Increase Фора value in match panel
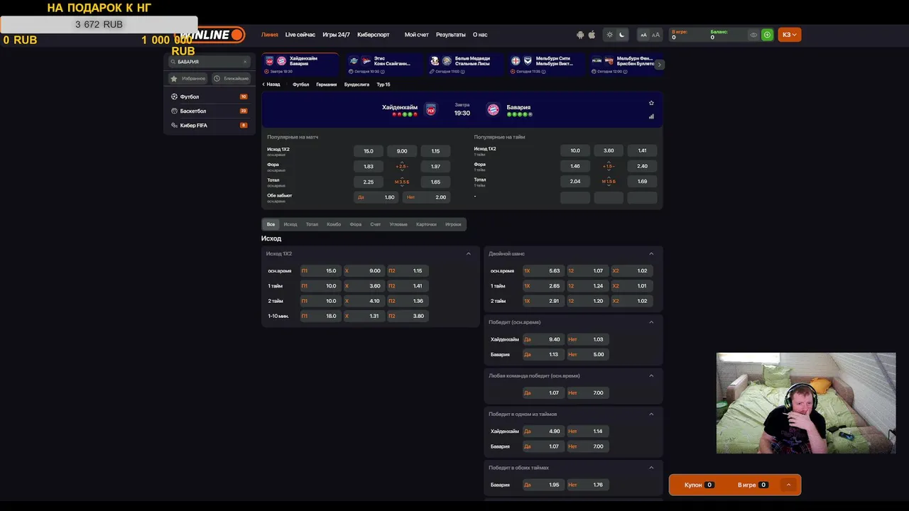909x511 pixels. pyautogui.click(x=402, y=162)
